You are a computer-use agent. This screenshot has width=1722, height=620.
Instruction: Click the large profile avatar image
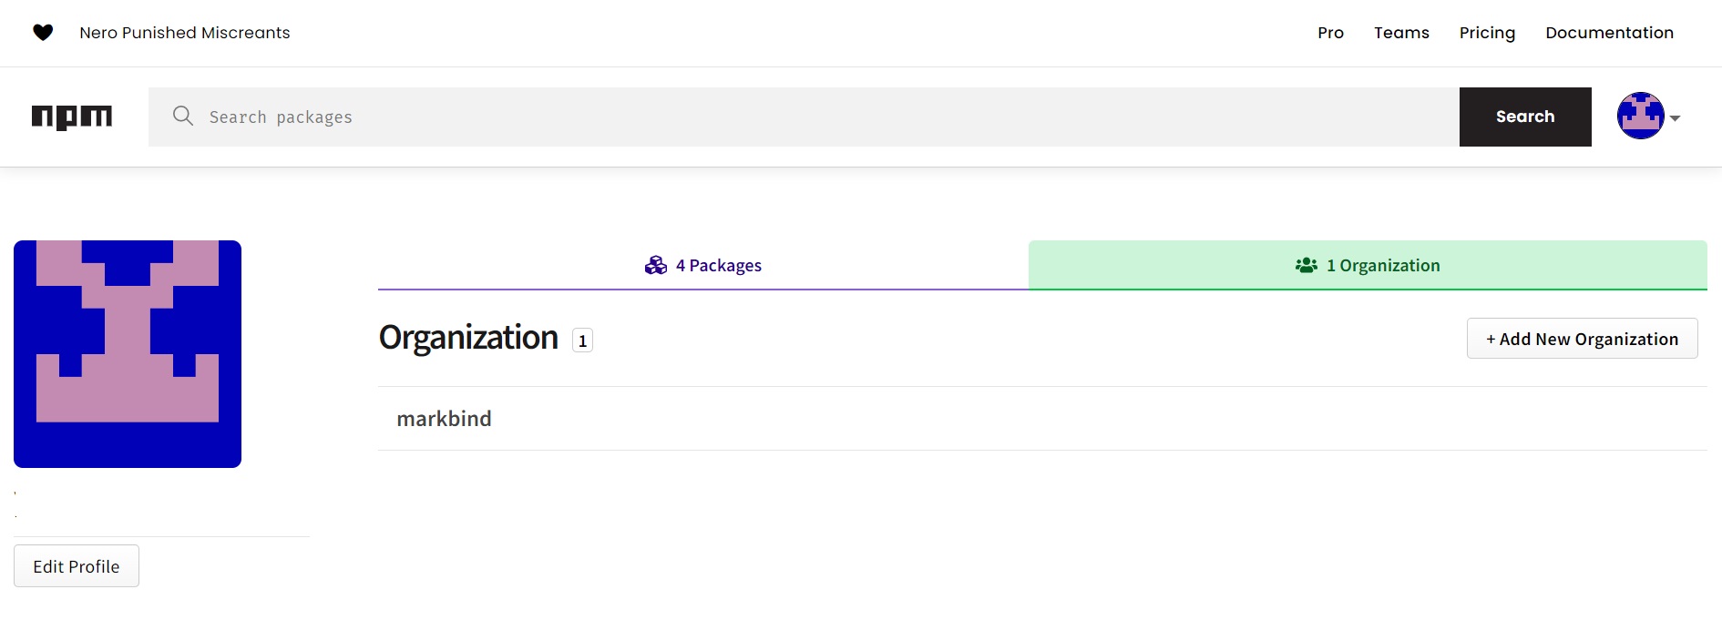coord(128,353)
